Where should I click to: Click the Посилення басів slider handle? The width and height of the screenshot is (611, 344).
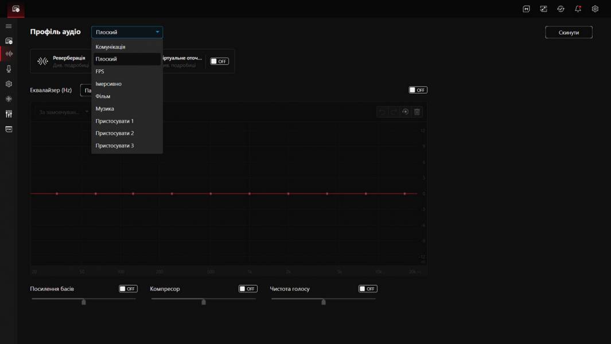pos(83,302)
